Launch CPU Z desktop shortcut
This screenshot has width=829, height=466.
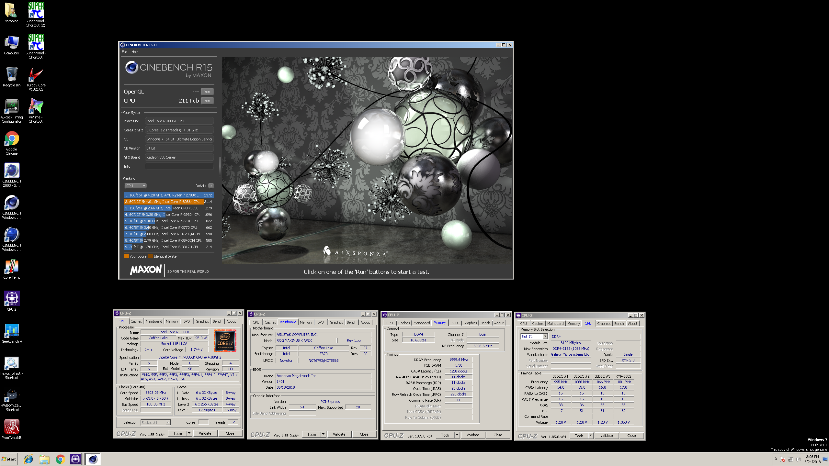click(x=11, y=301)
